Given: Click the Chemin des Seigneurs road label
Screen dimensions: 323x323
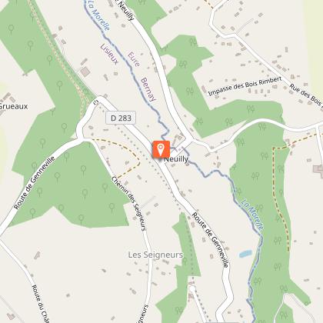Looking at the screenshot, I should pos(129,203).
